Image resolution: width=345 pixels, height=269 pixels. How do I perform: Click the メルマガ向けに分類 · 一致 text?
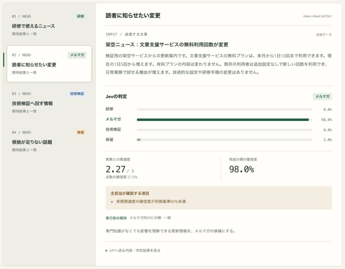(150, 218)
